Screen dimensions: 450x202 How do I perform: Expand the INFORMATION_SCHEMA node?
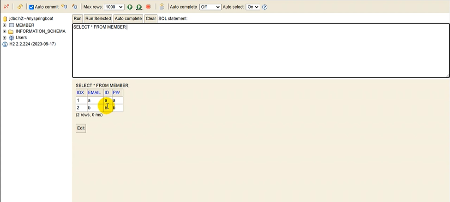pos(4,31)
